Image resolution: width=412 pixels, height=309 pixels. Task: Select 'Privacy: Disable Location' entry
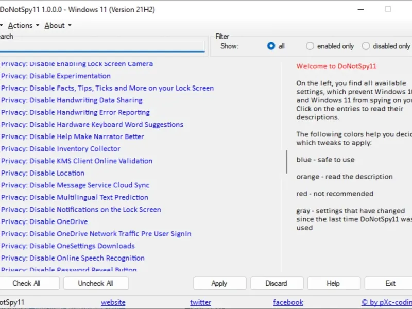pyautogui.click(x=43, y=173)
